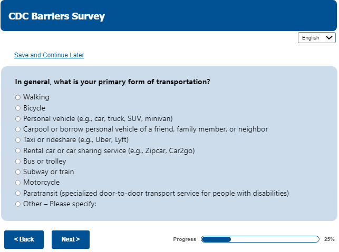Click the Save and Continue Later link
339x252 pixels.
click(49, 55)
